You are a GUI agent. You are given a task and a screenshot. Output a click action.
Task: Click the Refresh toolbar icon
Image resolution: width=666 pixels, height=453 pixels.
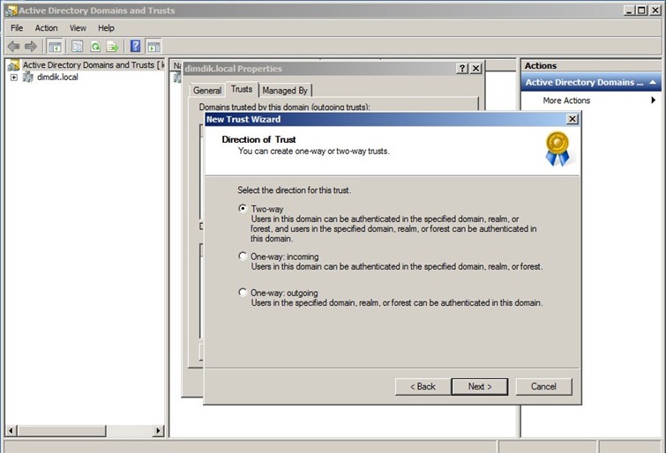click(95, 47)
